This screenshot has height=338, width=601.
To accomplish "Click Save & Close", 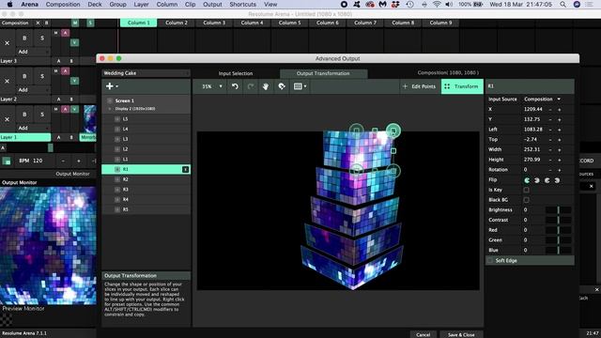I will (x=461, y=334).
